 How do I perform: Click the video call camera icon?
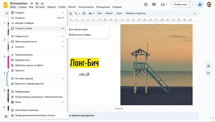162,5
